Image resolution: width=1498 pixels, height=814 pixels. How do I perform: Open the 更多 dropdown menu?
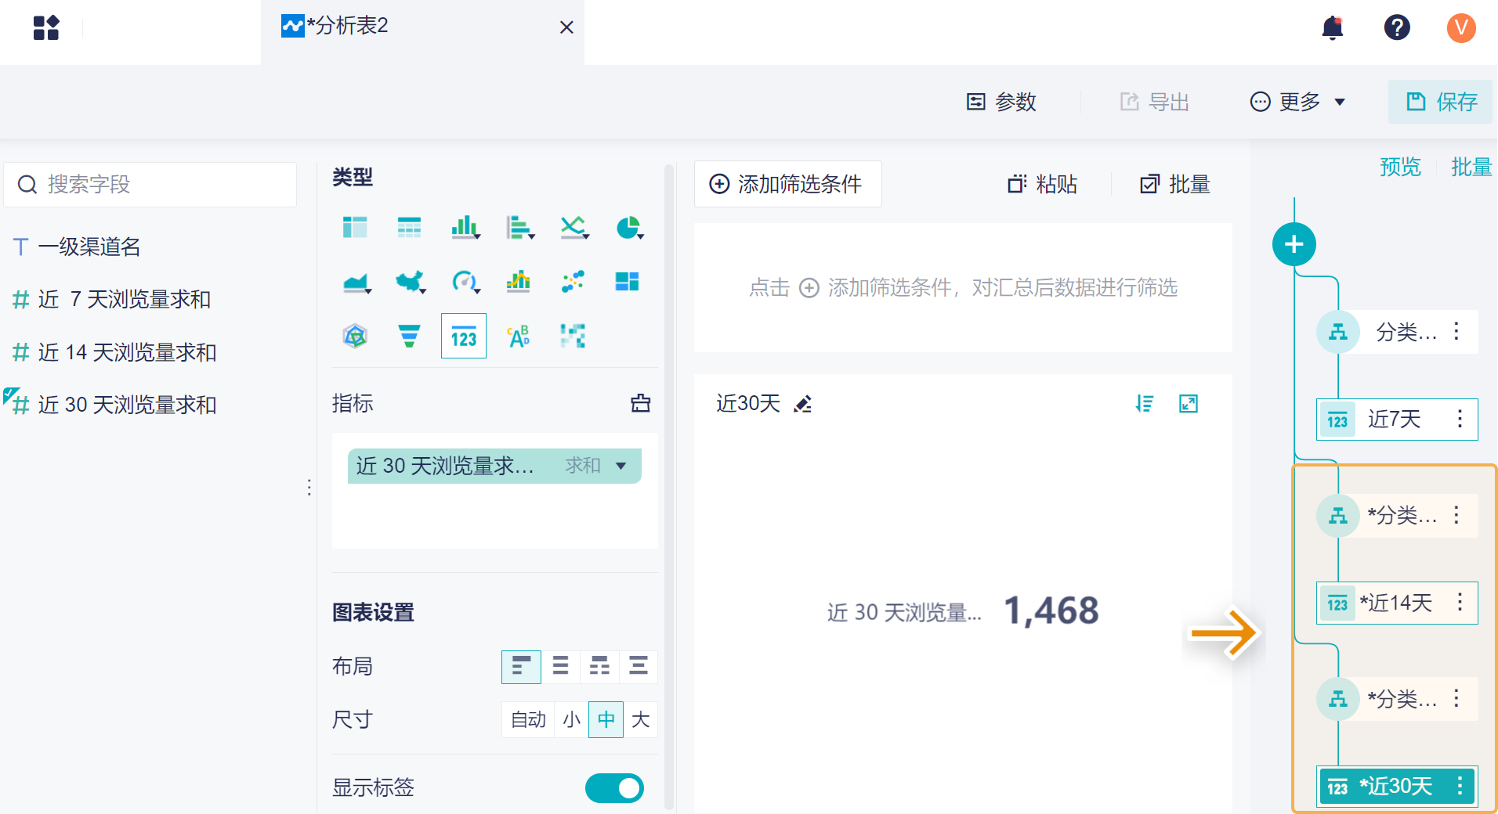tap(1298, 102)
